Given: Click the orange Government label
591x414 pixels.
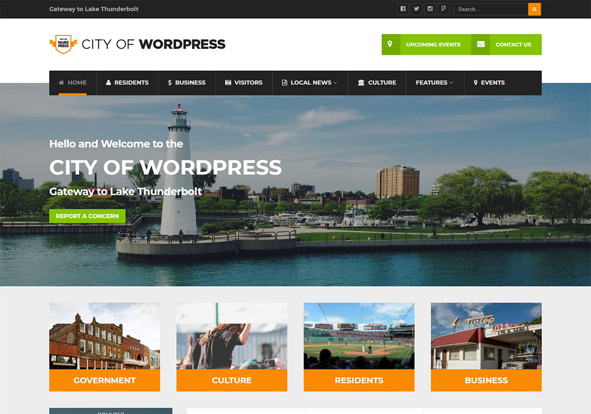Looking at the screenshot, I should click(105, 380).
